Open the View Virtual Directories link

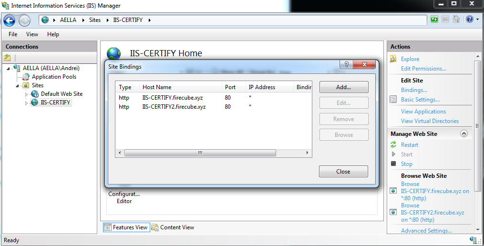[x=430, y=121]
